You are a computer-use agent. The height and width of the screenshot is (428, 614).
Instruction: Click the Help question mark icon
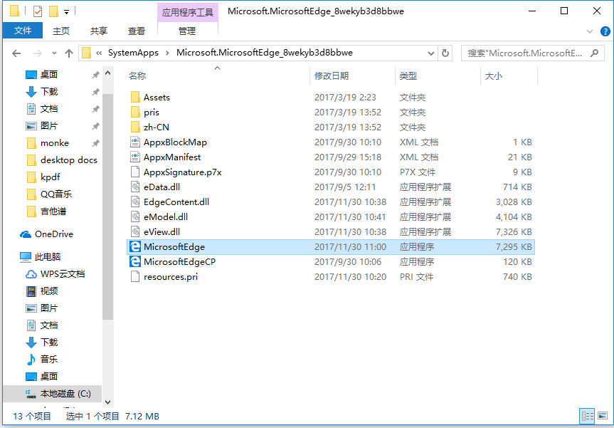605,31
